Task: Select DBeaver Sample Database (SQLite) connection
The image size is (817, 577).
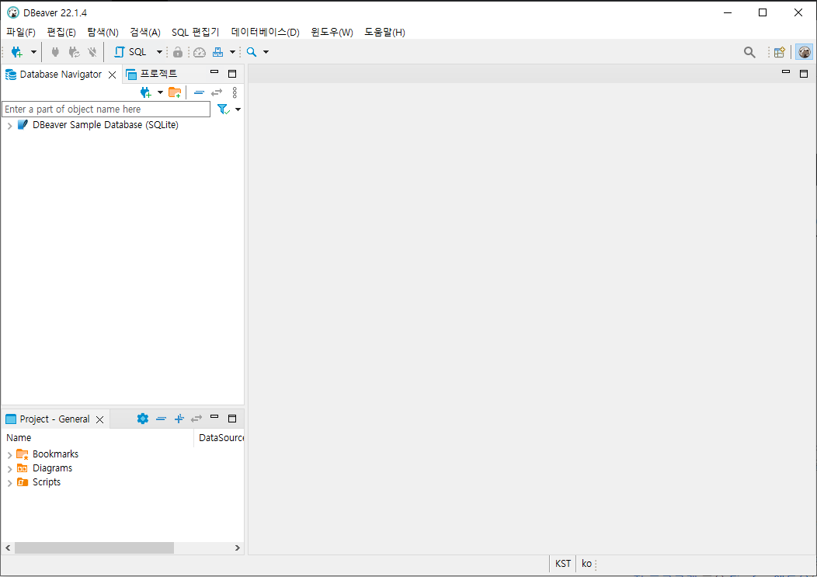Action: pos(106,125)
